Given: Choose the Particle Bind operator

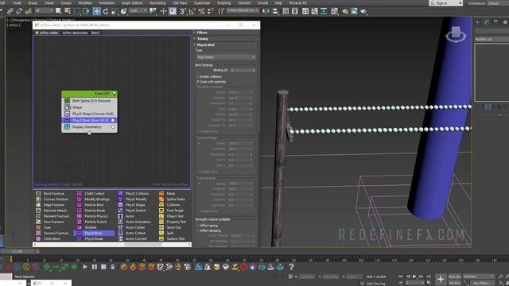Looking at the screenshot, I should [x=91, y=205].
